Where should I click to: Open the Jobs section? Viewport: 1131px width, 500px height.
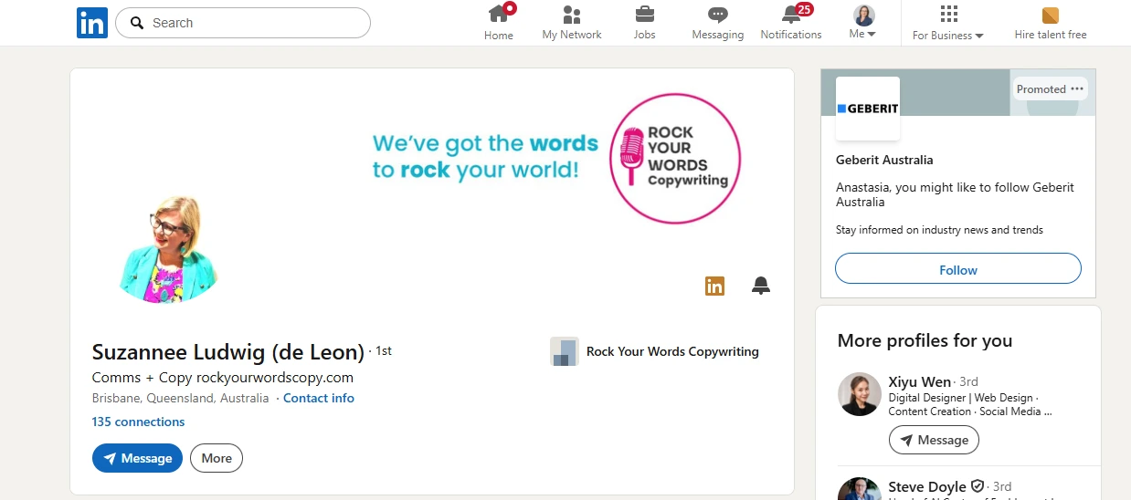[x=645, y=23]
